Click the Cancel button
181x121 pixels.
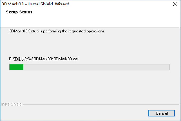161,113
